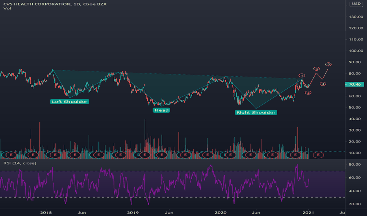Click the circled wave 3 marker
This screenshot has width=367, height=216.
pos(317,69)
